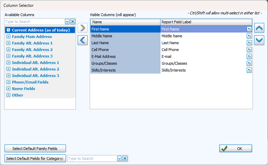Expand the Phone/Email Fields group
268x165 pixels.
(x=8, y=82)
